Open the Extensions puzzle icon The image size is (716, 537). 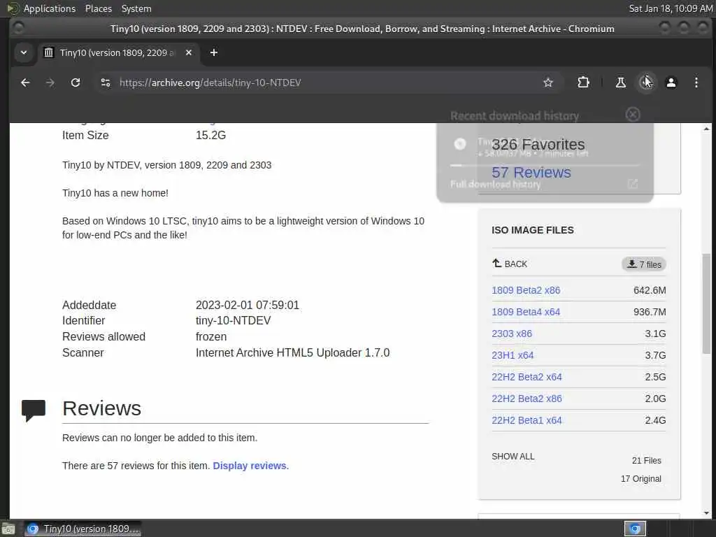point(583,83)
